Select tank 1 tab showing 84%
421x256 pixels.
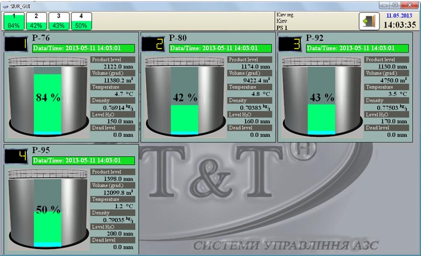pos(14,21)
